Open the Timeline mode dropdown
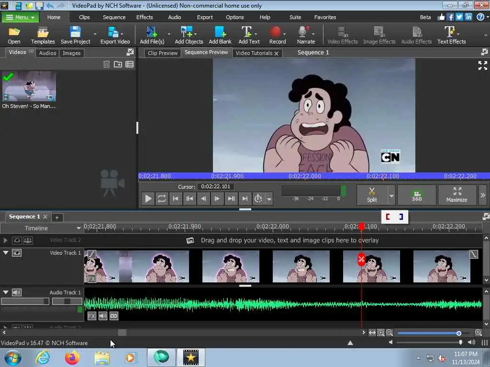490x367 pixels. [78, 228]
